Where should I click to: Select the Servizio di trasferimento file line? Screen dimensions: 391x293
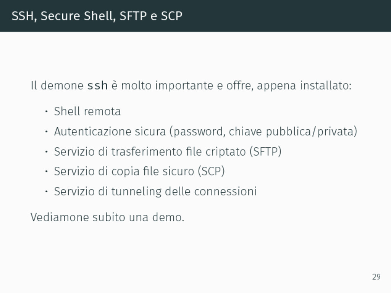(168, 151)
